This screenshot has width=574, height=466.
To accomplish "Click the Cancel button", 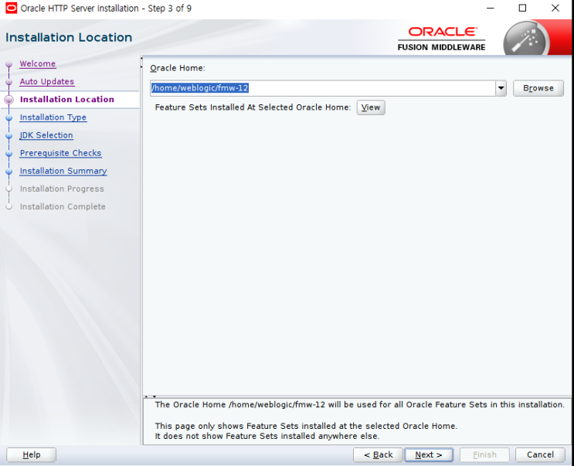I will coord(540,454).
